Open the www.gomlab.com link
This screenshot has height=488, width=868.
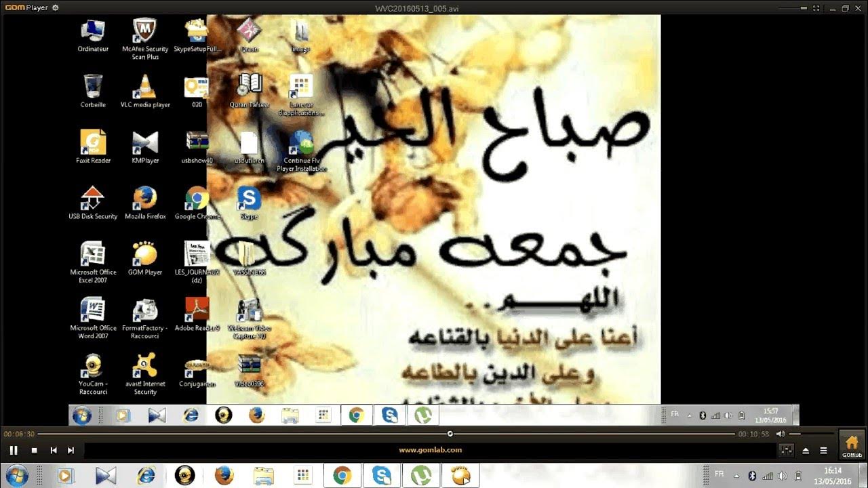pos(430,450)
